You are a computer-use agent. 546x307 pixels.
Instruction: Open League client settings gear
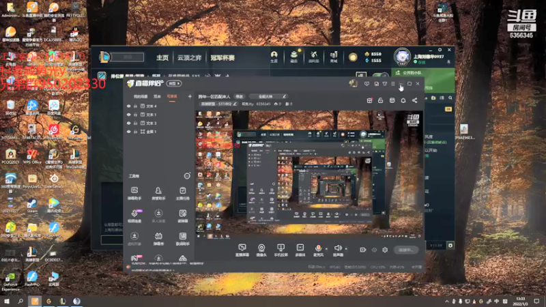(x=440, y=50)
